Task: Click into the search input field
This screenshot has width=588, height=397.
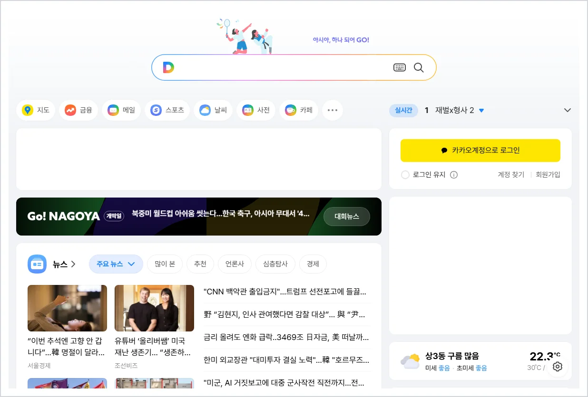Action: pos(283,67)
